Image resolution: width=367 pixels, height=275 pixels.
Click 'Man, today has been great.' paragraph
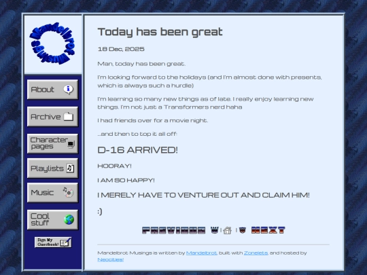click(141, 64)
